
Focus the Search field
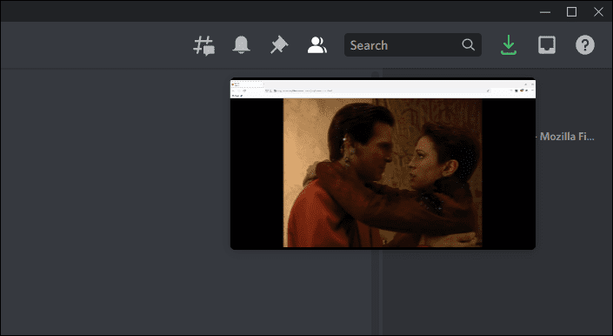(413, 45)
